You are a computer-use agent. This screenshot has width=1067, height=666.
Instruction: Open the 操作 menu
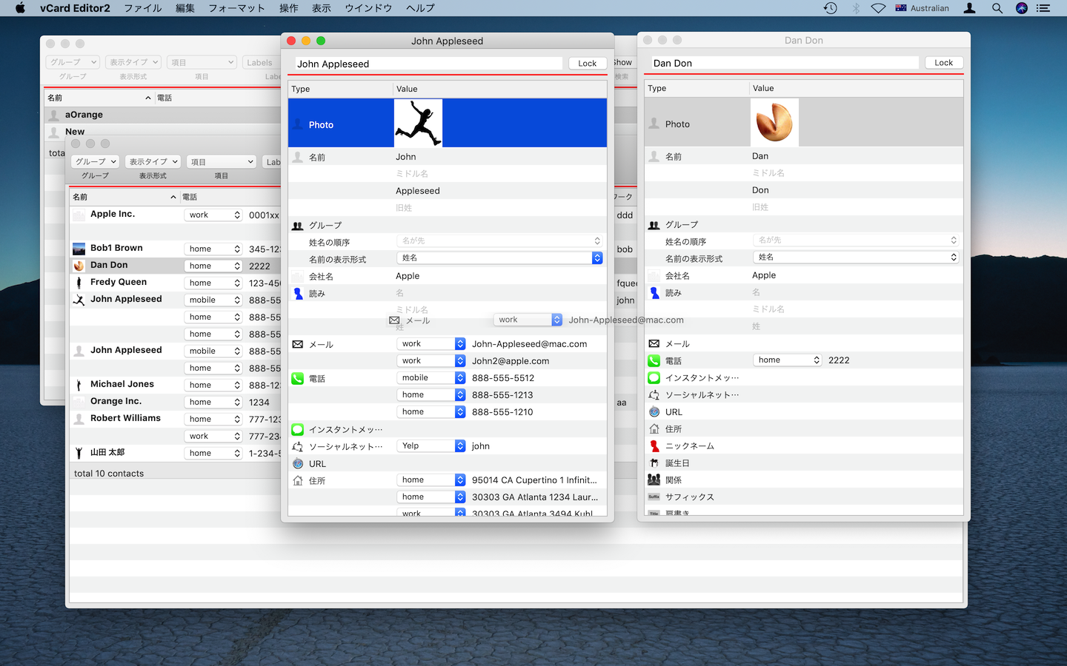(x=289, y=8)
